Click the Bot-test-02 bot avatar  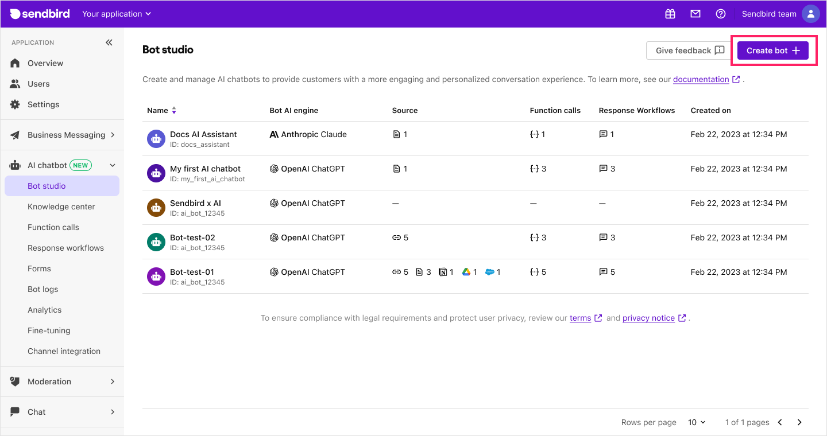[156, 242]
